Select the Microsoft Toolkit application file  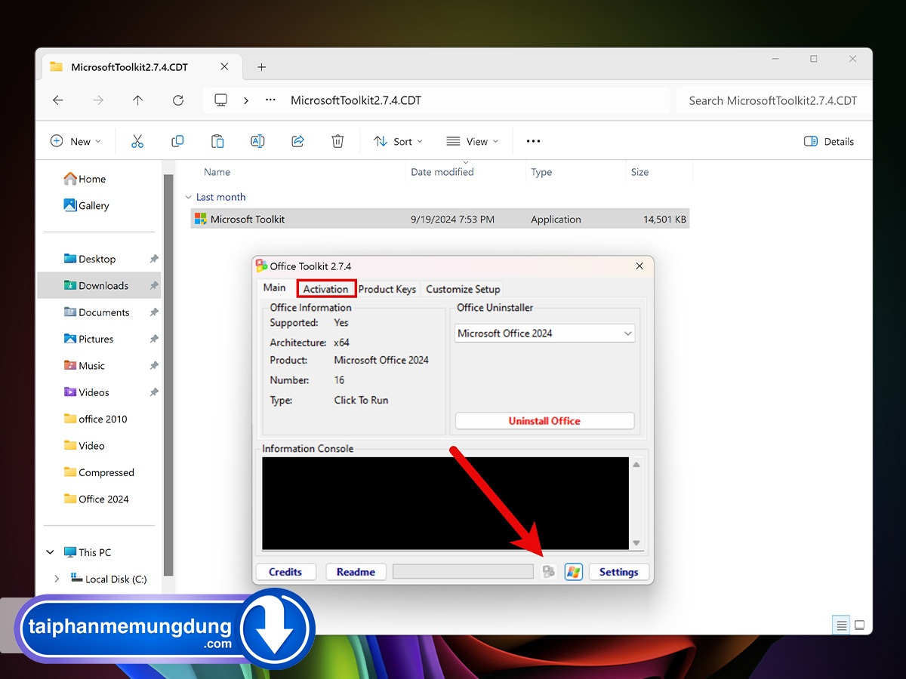point(440,220)
